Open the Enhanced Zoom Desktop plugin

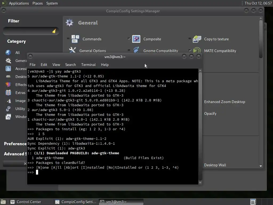224,102
